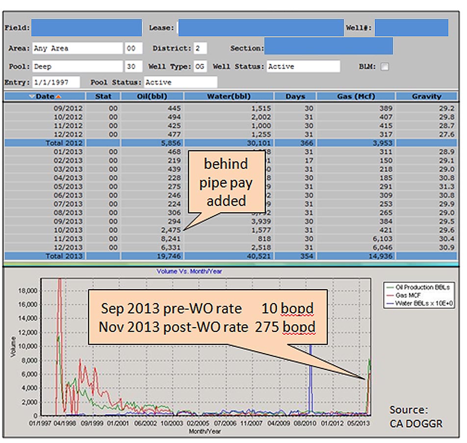Select the Oil(bbl) column header

[x=152, y=97]
